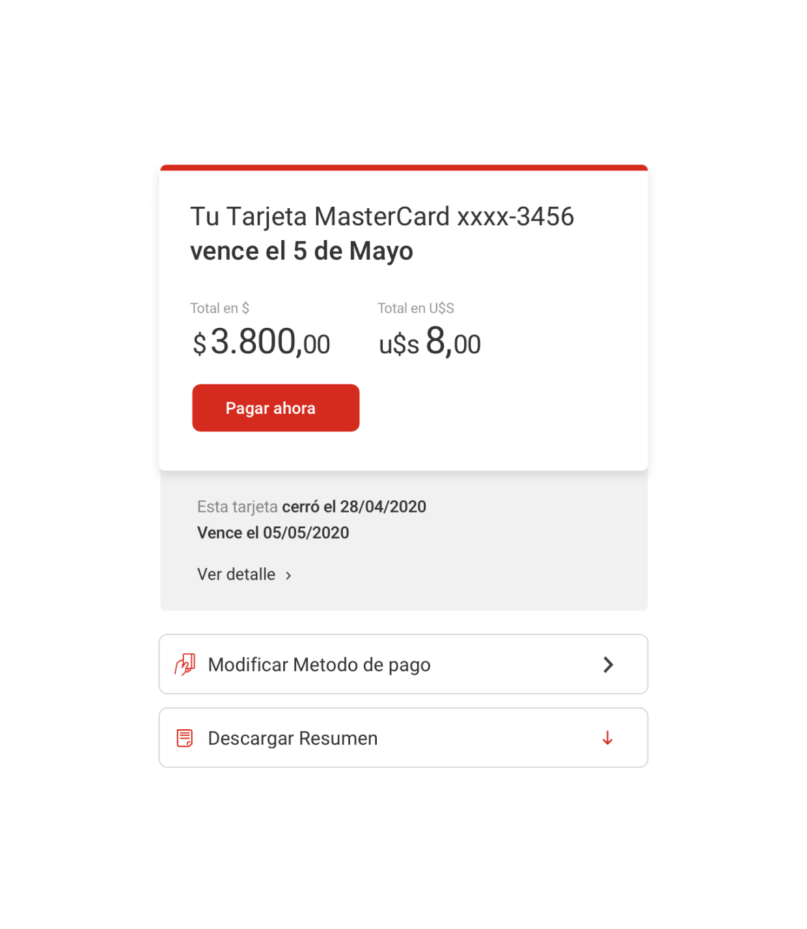807x929 pixels.
Task: Select the 'Total en U$S' label
Action: 415,308
